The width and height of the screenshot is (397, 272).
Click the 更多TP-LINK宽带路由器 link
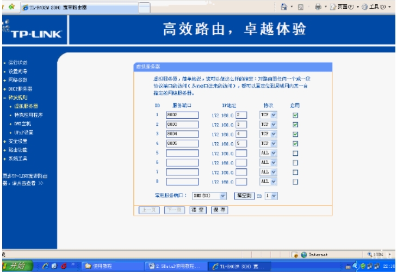point(25,179)
